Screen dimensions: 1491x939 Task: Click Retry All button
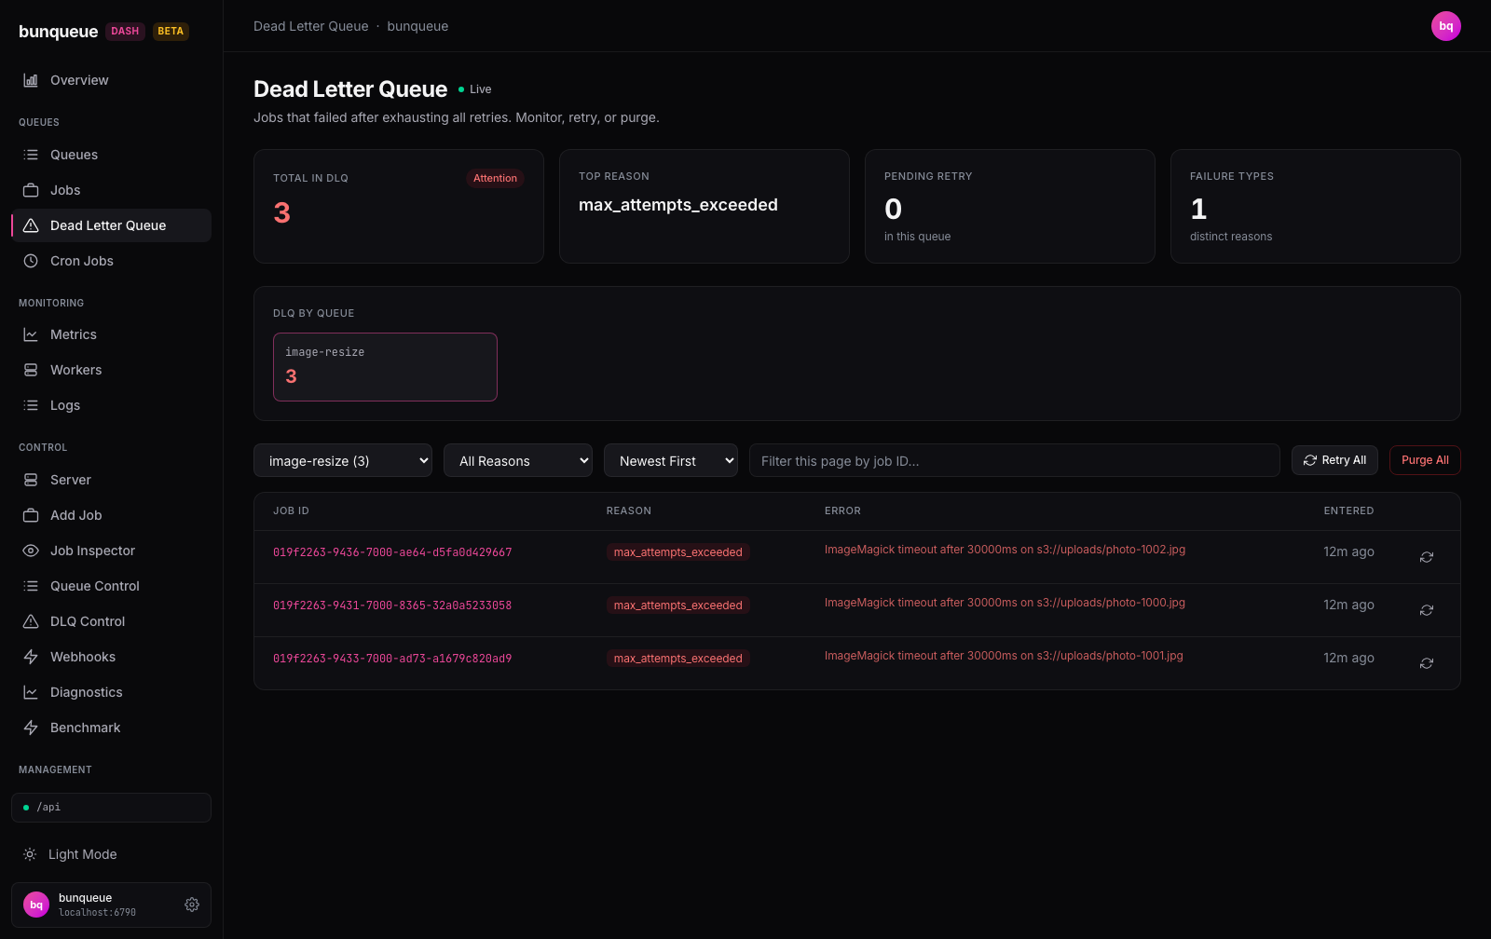click(x=1334, y=460)
